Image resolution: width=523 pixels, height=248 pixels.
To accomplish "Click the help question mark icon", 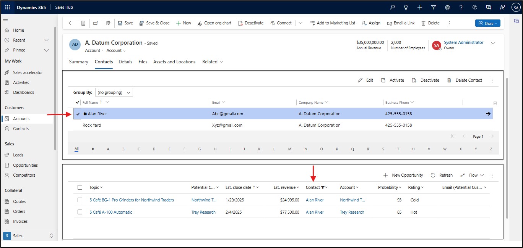I will pyautogui.click(x=461, y=7).
